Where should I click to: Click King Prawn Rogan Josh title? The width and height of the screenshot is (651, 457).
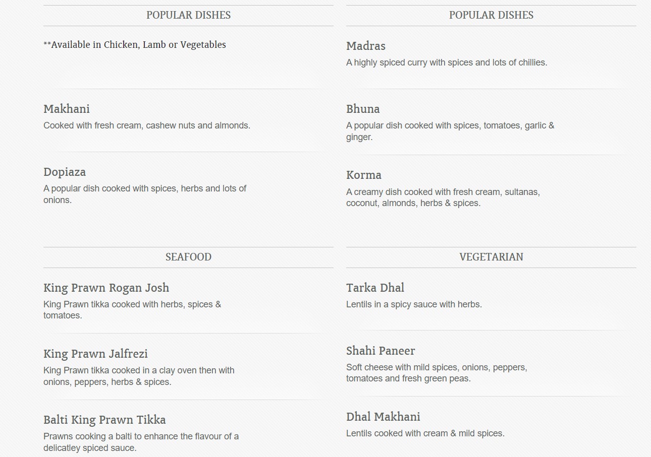[106, 288]
